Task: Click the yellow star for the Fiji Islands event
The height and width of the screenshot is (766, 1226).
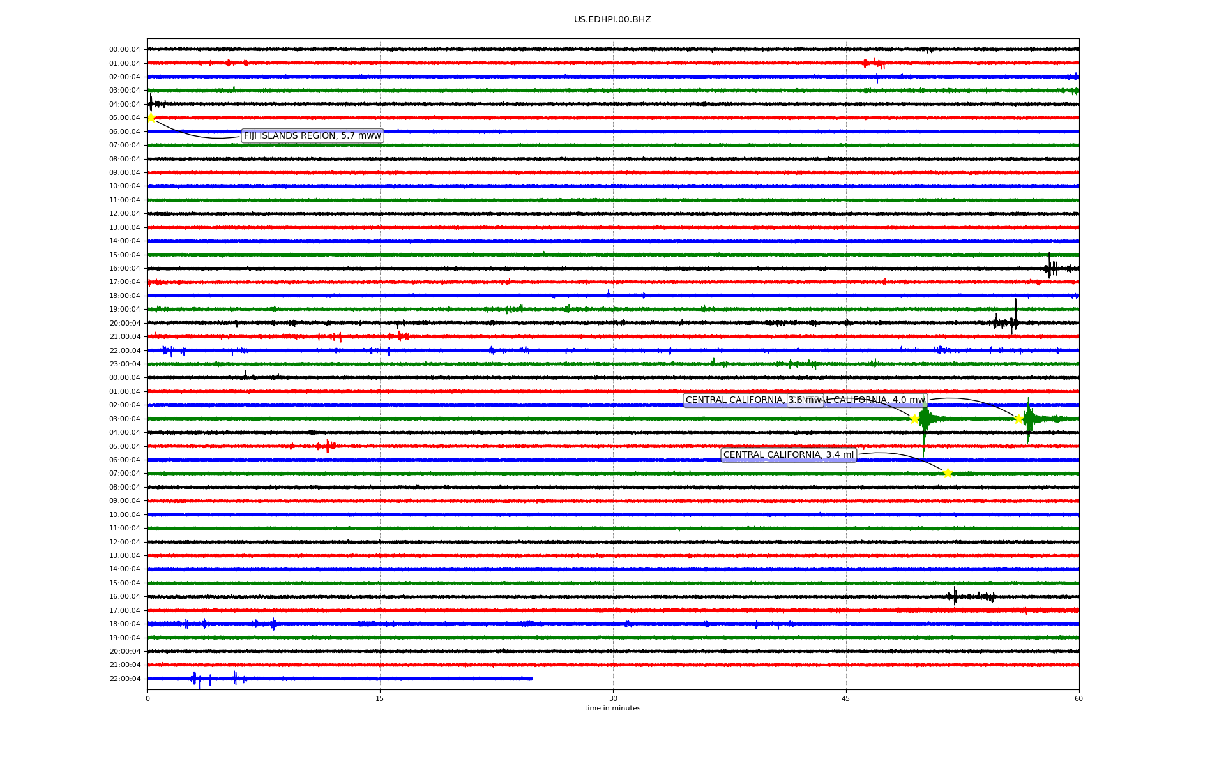Action: click(151, 117)
